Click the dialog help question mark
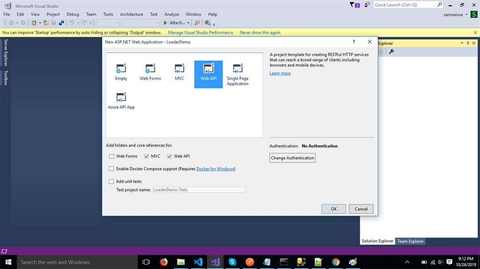 click(354, 42)
